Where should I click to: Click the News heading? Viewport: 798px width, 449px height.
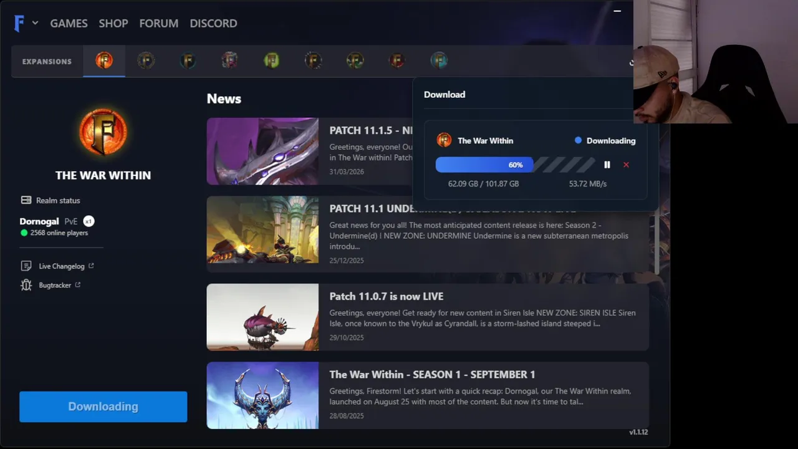coord(224,99)
